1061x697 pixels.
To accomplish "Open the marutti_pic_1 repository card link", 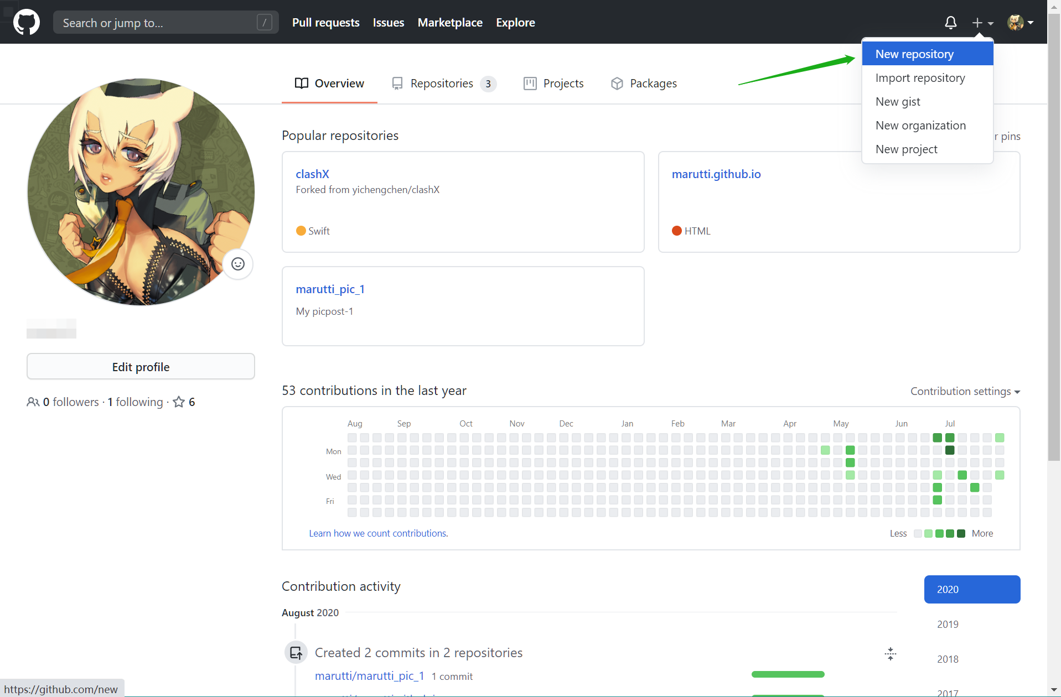I will (330, 289).
